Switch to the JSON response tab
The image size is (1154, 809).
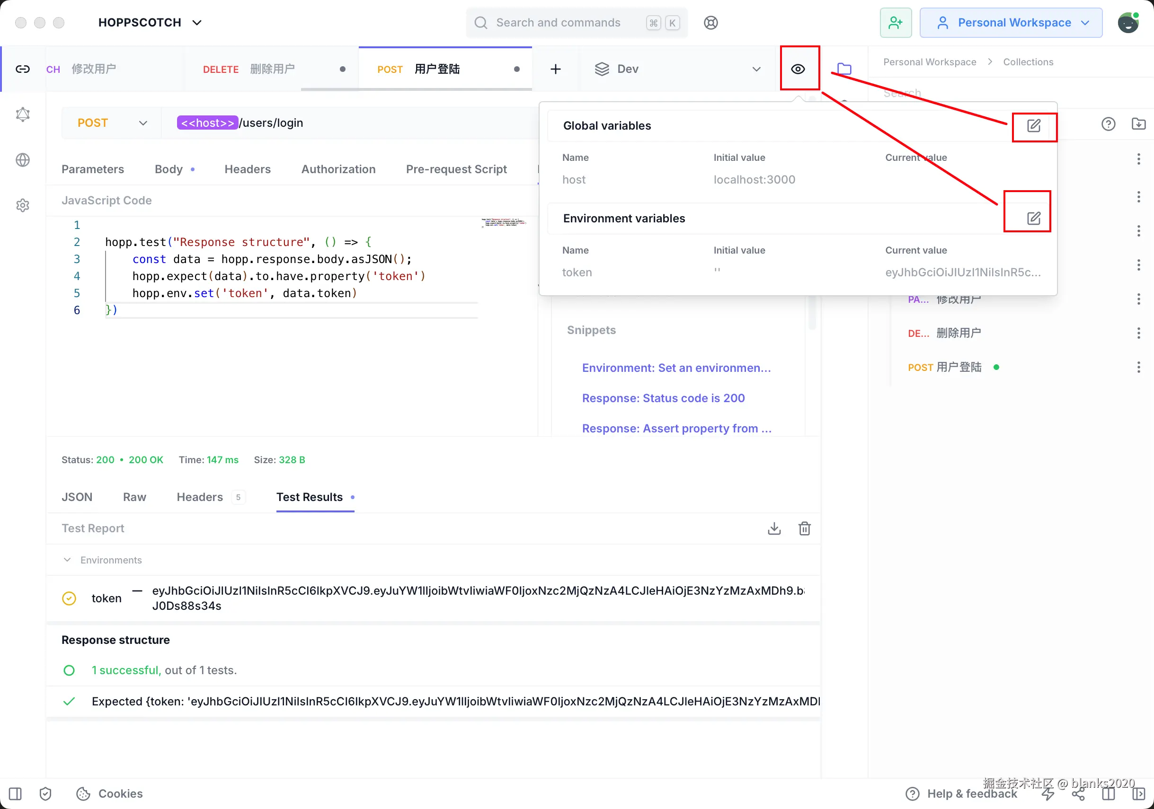(x=77, y=497)
